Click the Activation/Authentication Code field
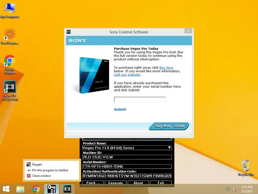 127,176
